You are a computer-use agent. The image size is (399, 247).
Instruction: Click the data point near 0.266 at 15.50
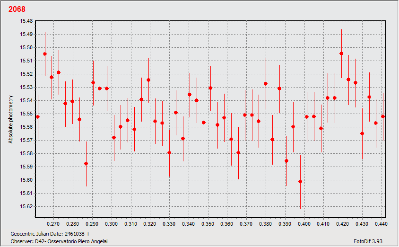[x=45, y=54]
